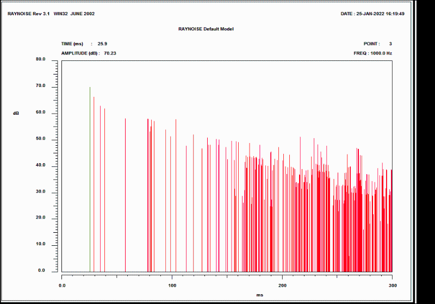Click the RAYNOISE Default Model title

tap(206, 29)
